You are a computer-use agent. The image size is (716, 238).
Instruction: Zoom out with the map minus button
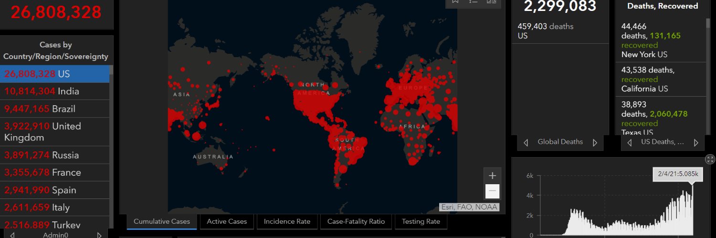tap(493, 191)
